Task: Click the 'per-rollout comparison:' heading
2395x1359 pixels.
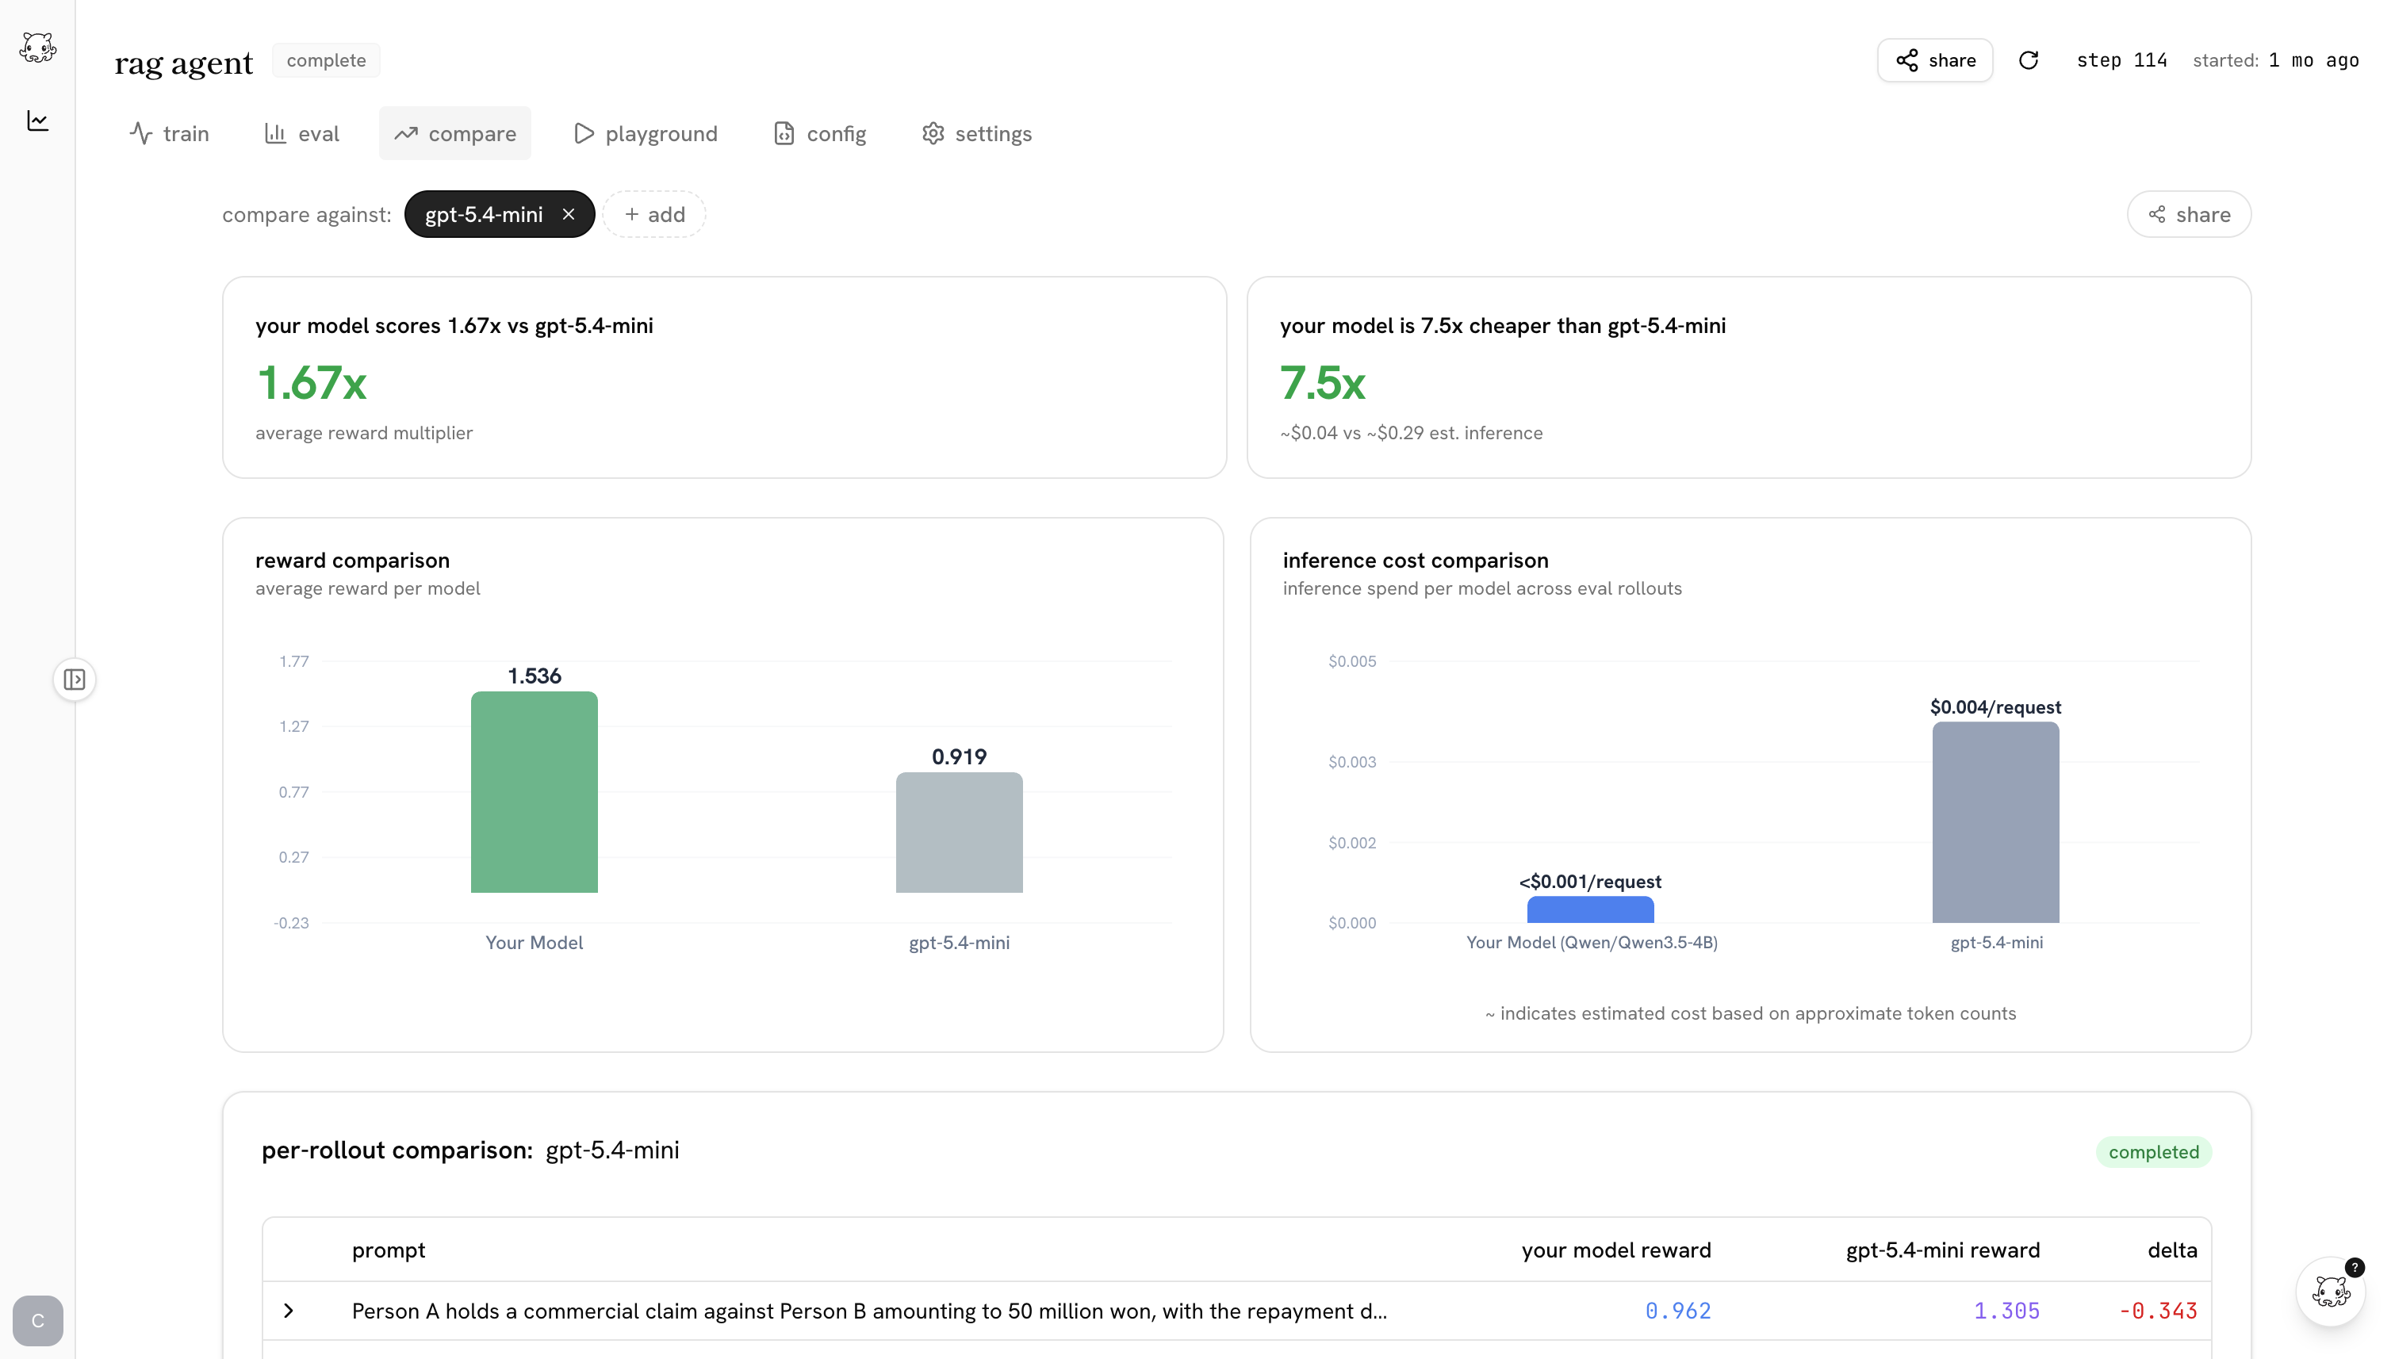Action: 397,1150
